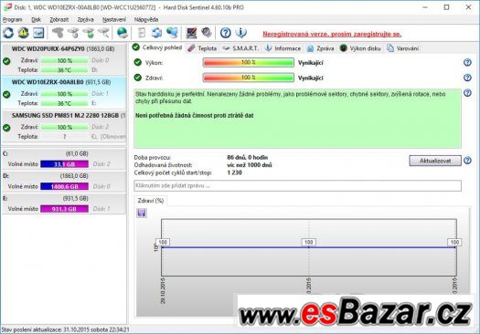
Task: Switch to the Celkový pohled tab
Action: pos(157,47)
